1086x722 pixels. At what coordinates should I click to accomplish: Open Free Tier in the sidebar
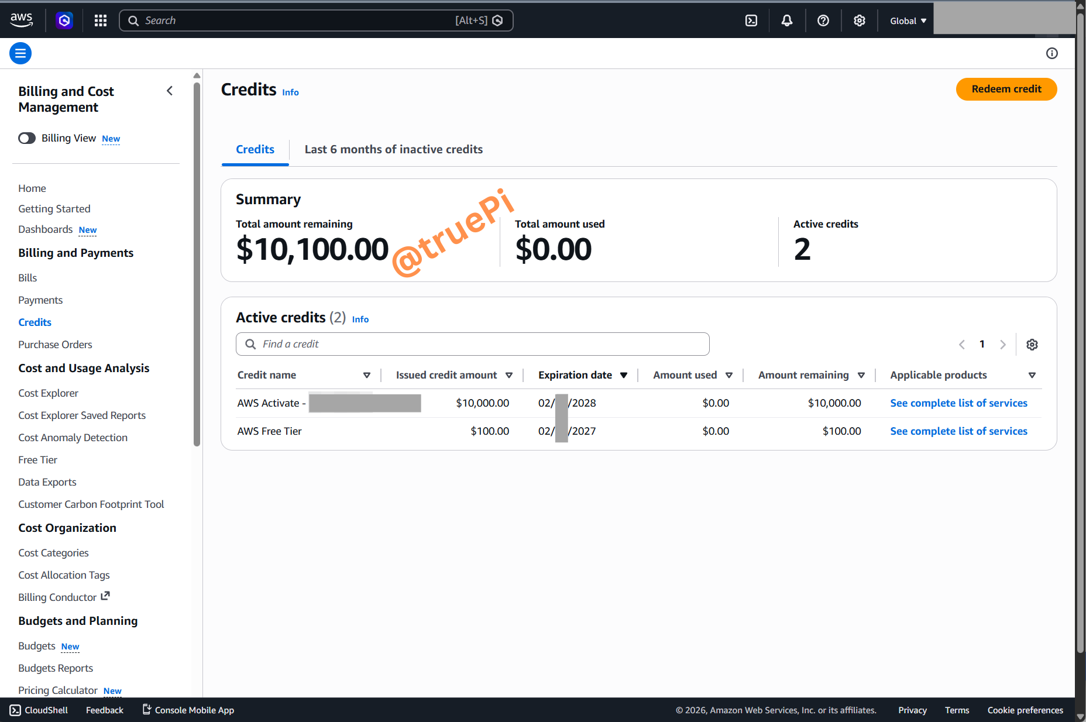(x=37, y=460)
